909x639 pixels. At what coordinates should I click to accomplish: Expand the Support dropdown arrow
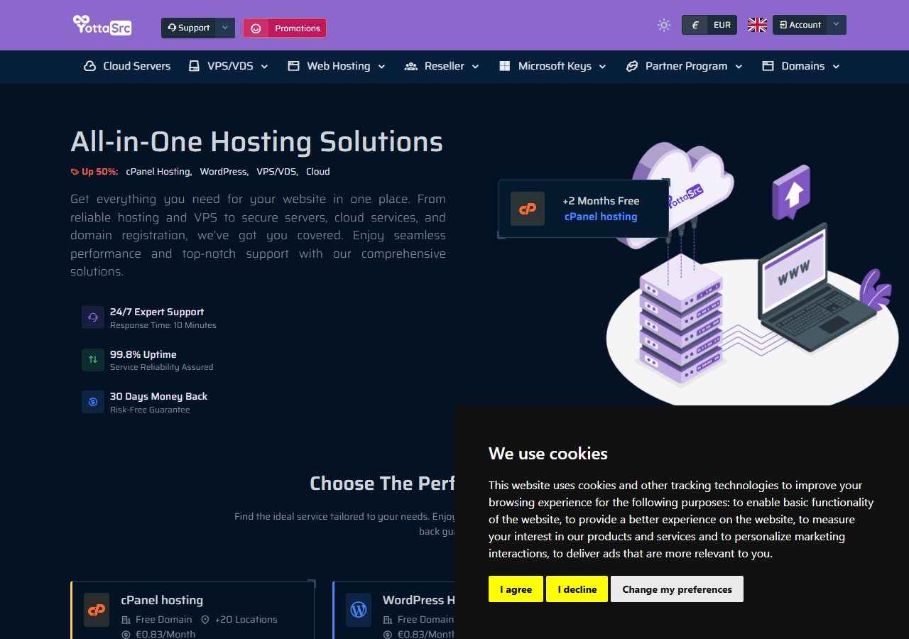tap(224, 28)
